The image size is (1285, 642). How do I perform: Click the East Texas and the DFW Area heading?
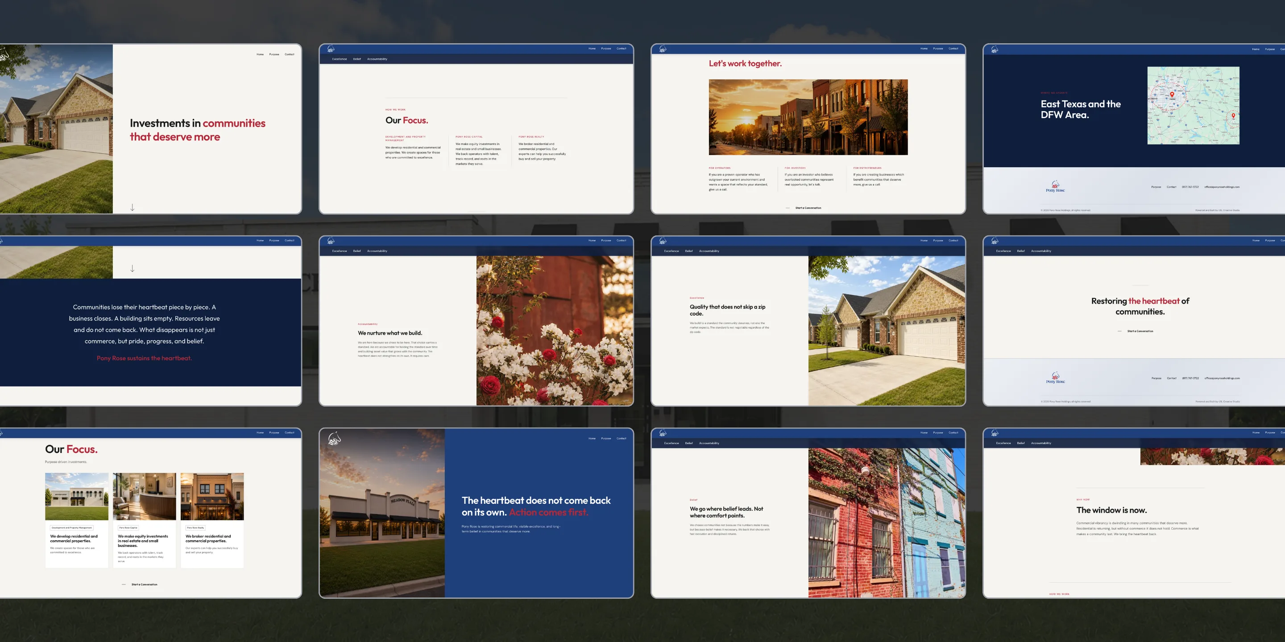[1081, 109]
